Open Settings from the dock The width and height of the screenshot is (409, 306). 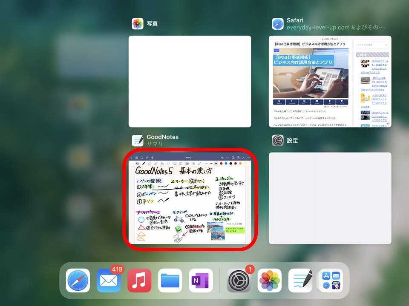[x=239, y=280]
